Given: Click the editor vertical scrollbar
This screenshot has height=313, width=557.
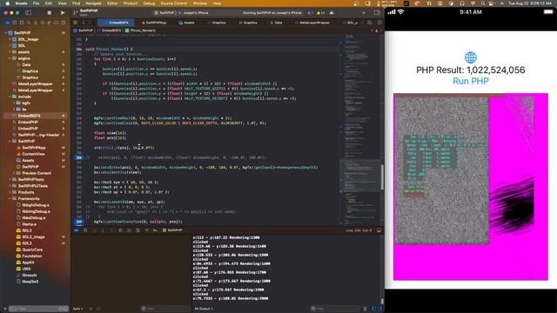Looking at the screenshot, I should coord(382,176).
